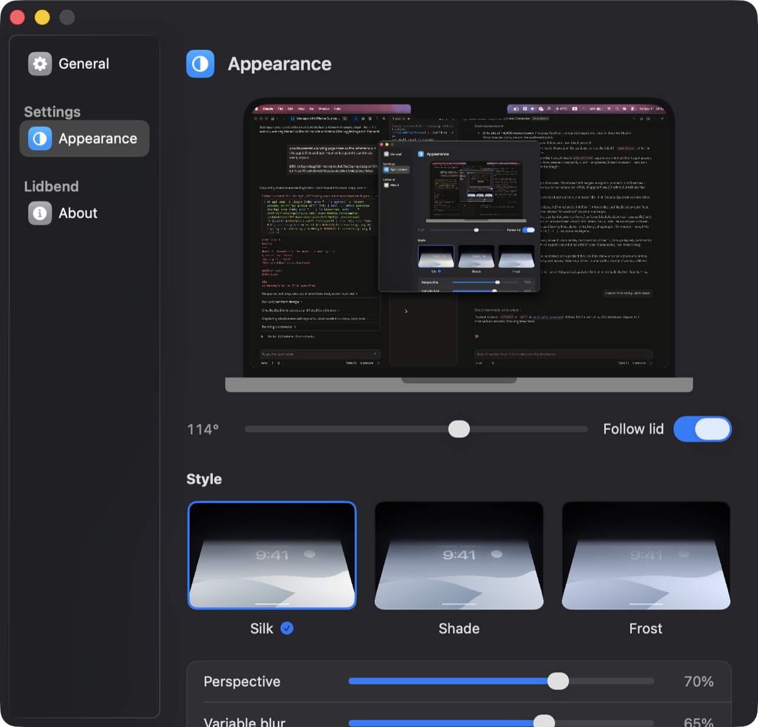Click the About info icon
Viewport: 758px width, 727px height.
40,213
